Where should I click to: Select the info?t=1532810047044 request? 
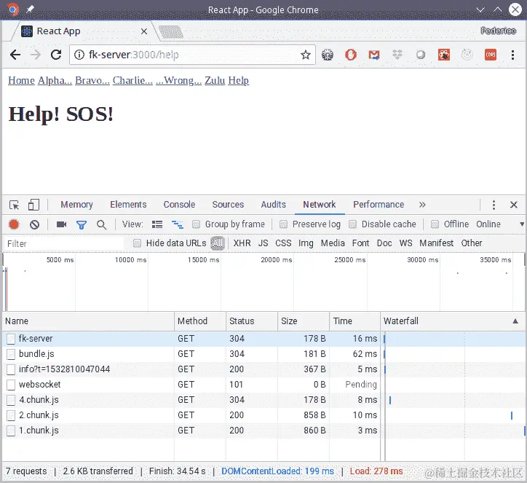click(x=263, y=369)
